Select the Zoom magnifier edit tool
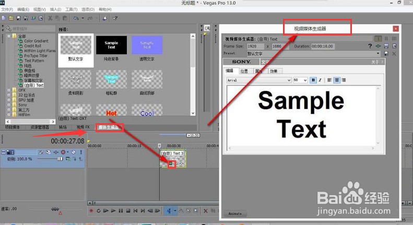Viewport: 413px width, 225px height. coord(195,211)
